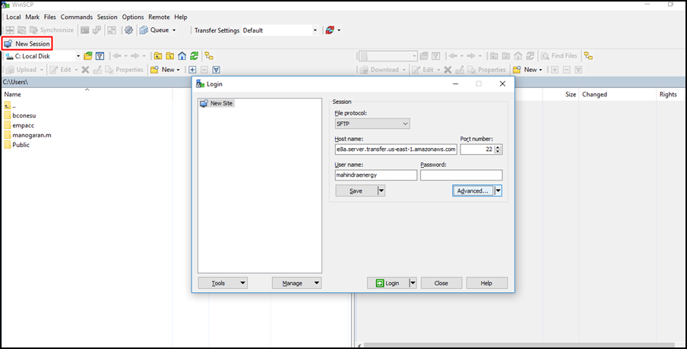
Task: Refresh the local panel with green arrows
Action: pos(194,56)
